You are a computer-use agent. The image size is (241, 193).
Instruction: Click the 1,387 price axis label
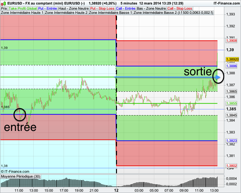[230, 85]
